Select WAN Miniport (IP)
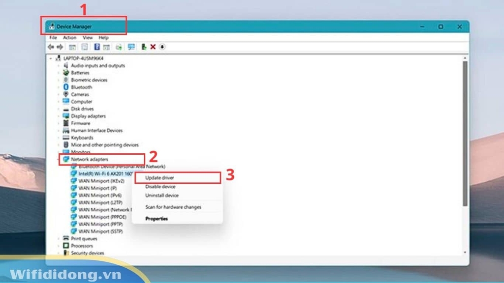Image resolution: width=504 pixels, height=283 pixels. click(x=98, y=188)
